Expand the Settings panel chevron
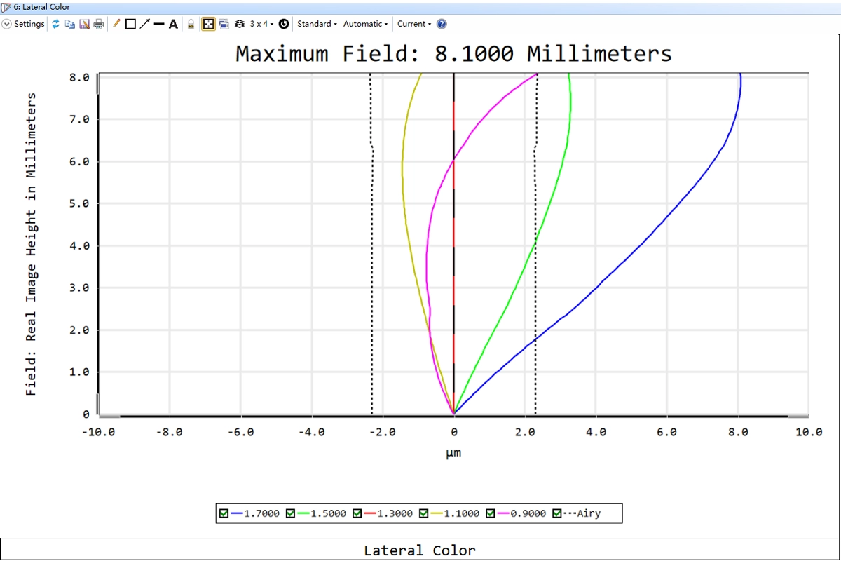 click(x=7, y=24)
